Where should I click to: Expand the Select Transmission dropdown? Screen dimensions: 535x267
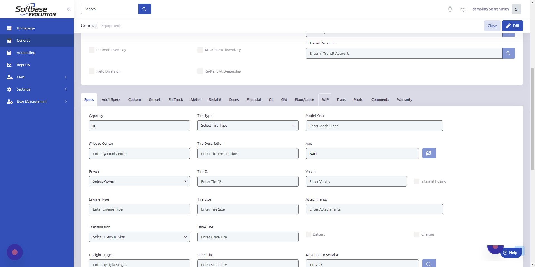tap(139, 237)
